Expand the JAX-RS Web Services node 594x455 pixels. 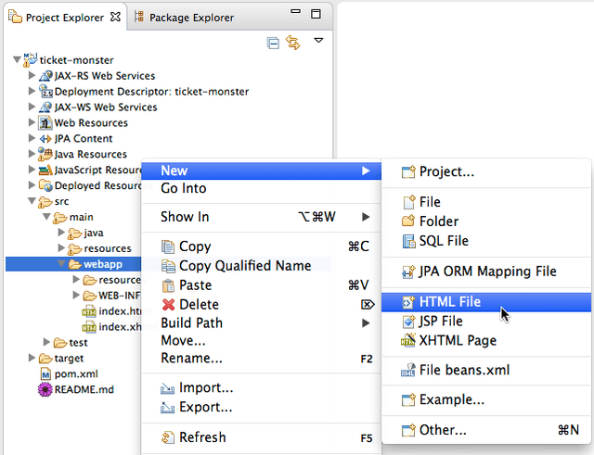32,76
